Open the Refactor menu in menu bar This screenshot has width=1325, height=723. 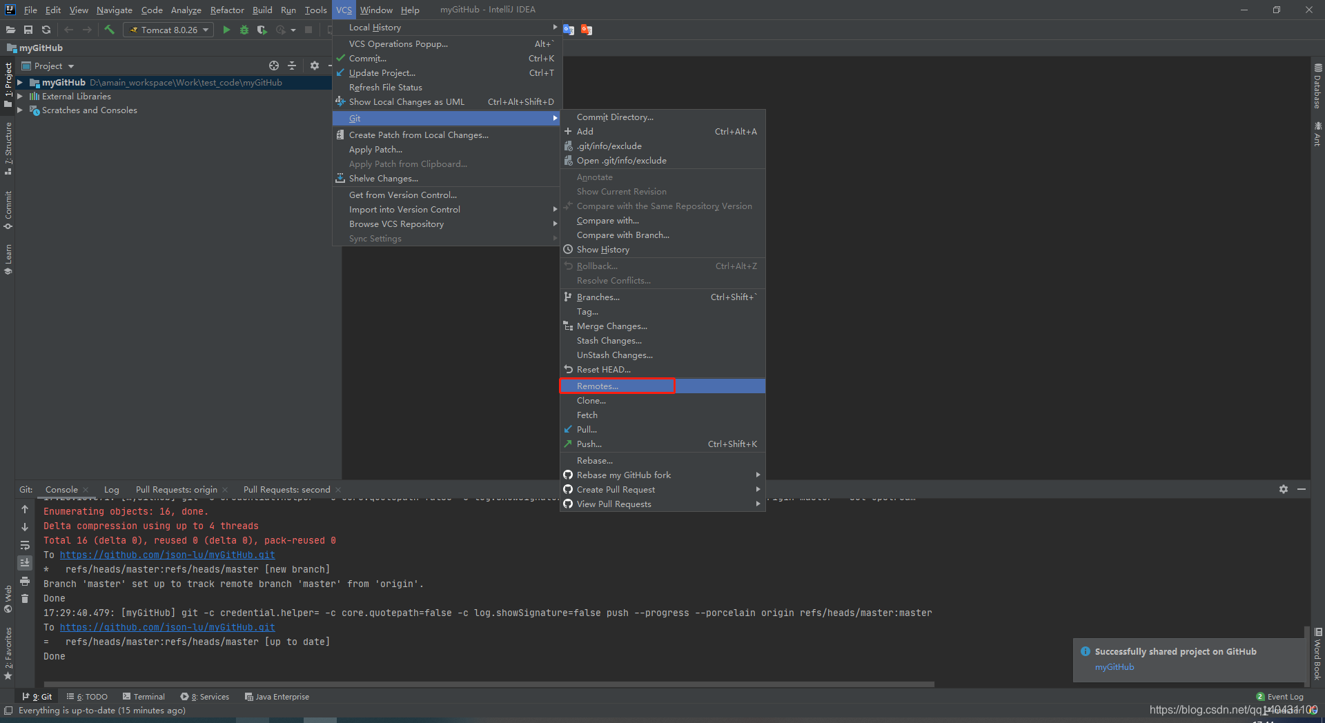(x=227, y=10)
